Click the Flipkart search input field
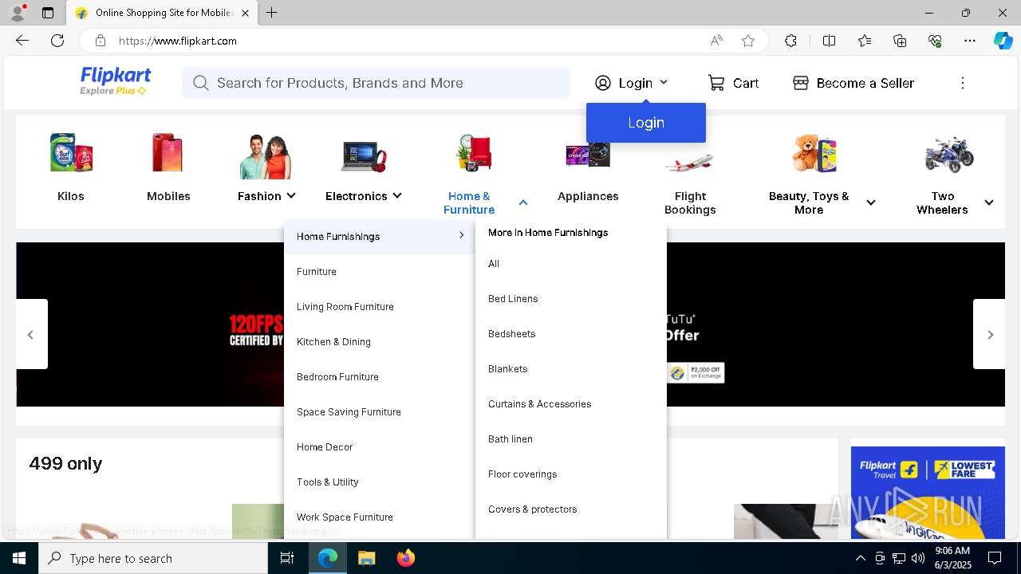The image size is (1021, 574). (376, 83)
